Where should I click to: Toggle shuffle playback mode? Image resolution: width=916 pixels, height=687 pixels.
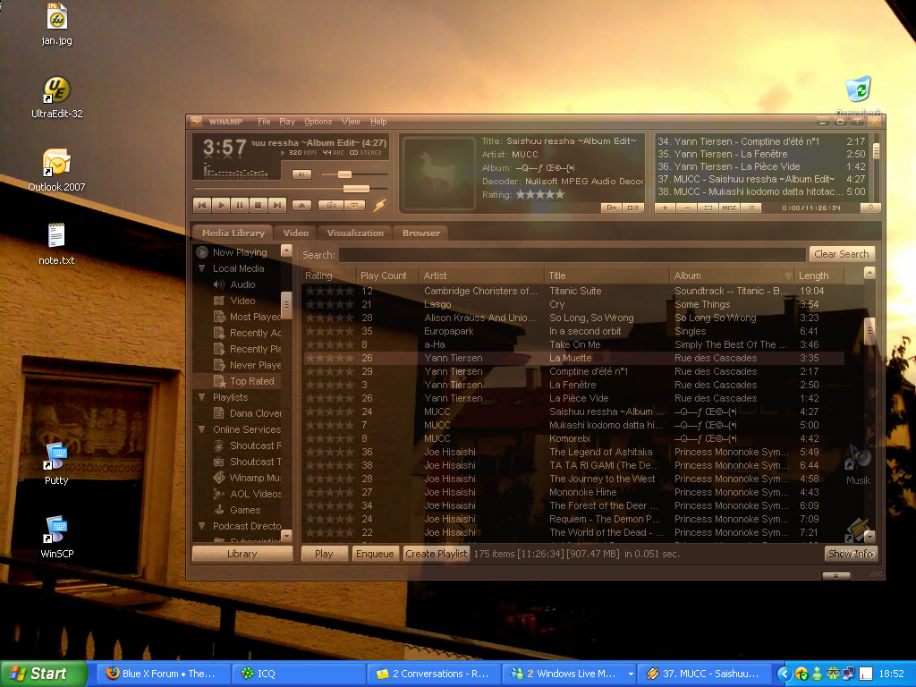point(330,205)
